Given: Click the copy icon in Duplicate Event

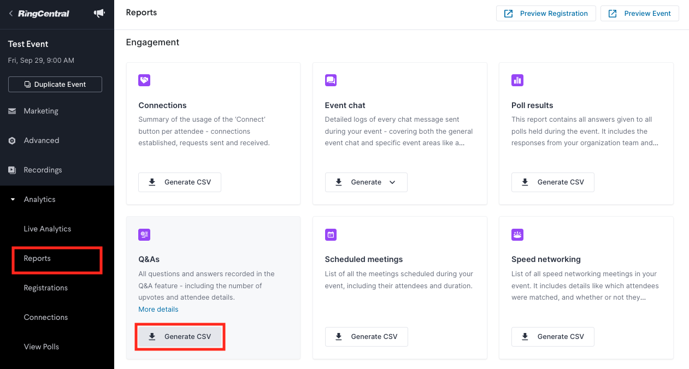Looking at the screenshot, I should click(27, 85).
